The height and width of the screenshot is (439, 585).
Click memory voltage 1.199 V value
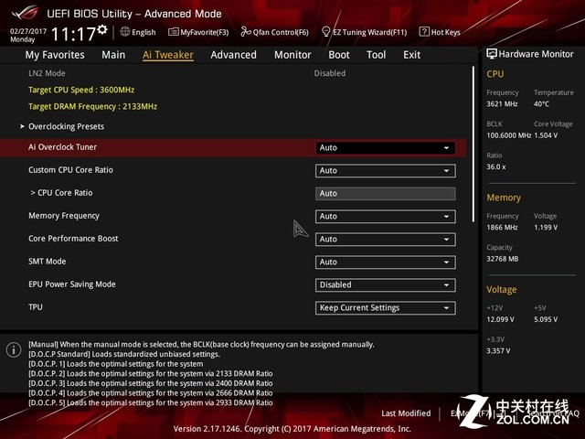coord(546,228)
